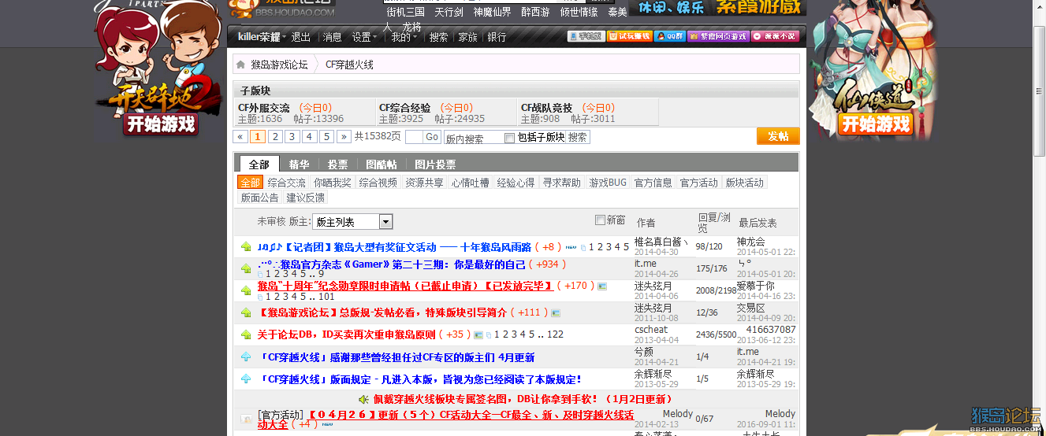
Task: Click the houdao monkey logo
Action: point(281,8)
